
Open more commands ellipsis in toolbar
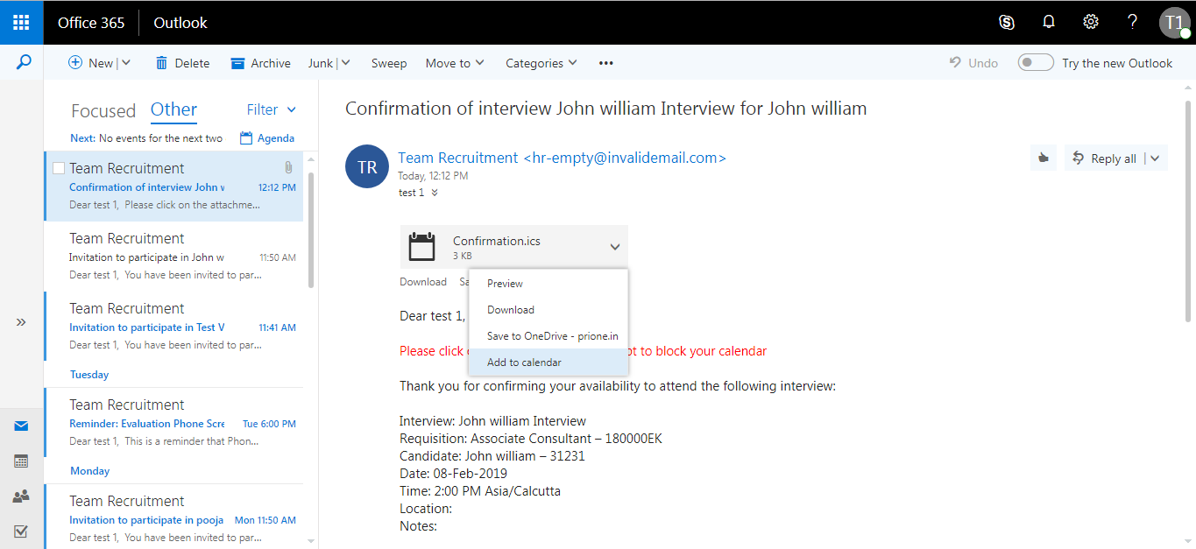point(606,63)
